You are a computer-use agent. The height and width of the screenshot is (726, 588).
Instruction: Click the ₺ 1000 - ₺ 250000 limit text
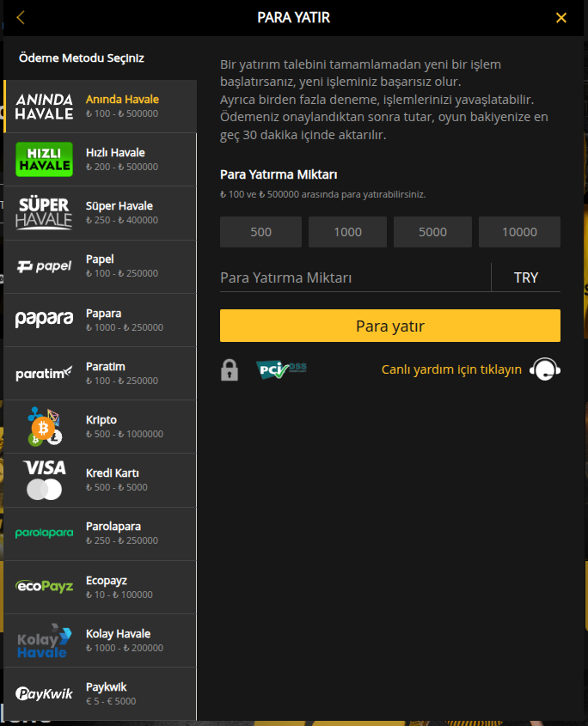tap(125, 327)
